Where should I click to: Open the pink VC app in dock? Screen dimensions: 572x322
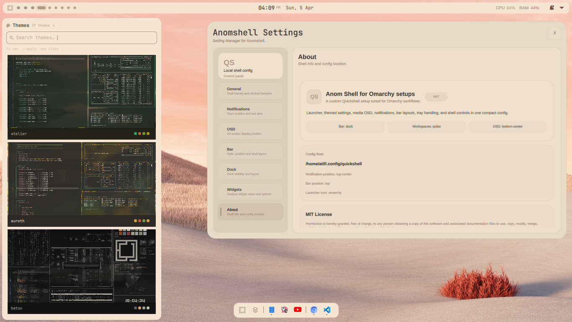tap(285, 310)
